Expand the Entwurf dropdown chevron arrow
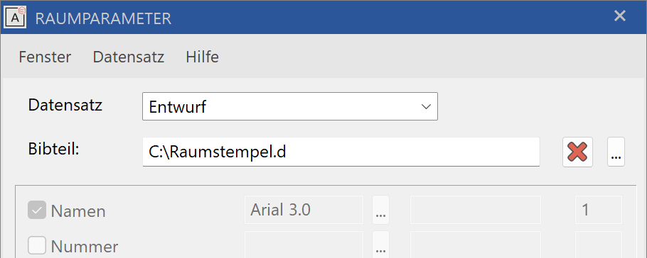This screenshot has width=647, height=258. 425,106
